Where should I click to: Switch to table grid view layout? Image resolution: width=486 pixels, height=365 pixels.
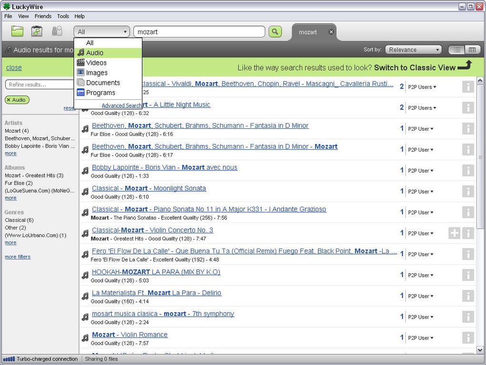[x=472, y=50]
